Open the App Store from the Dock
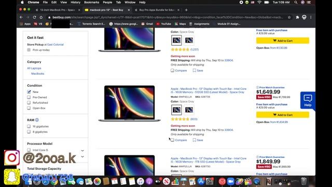The width and height of the screenshot is (332, 187). (x=201, y=181)
